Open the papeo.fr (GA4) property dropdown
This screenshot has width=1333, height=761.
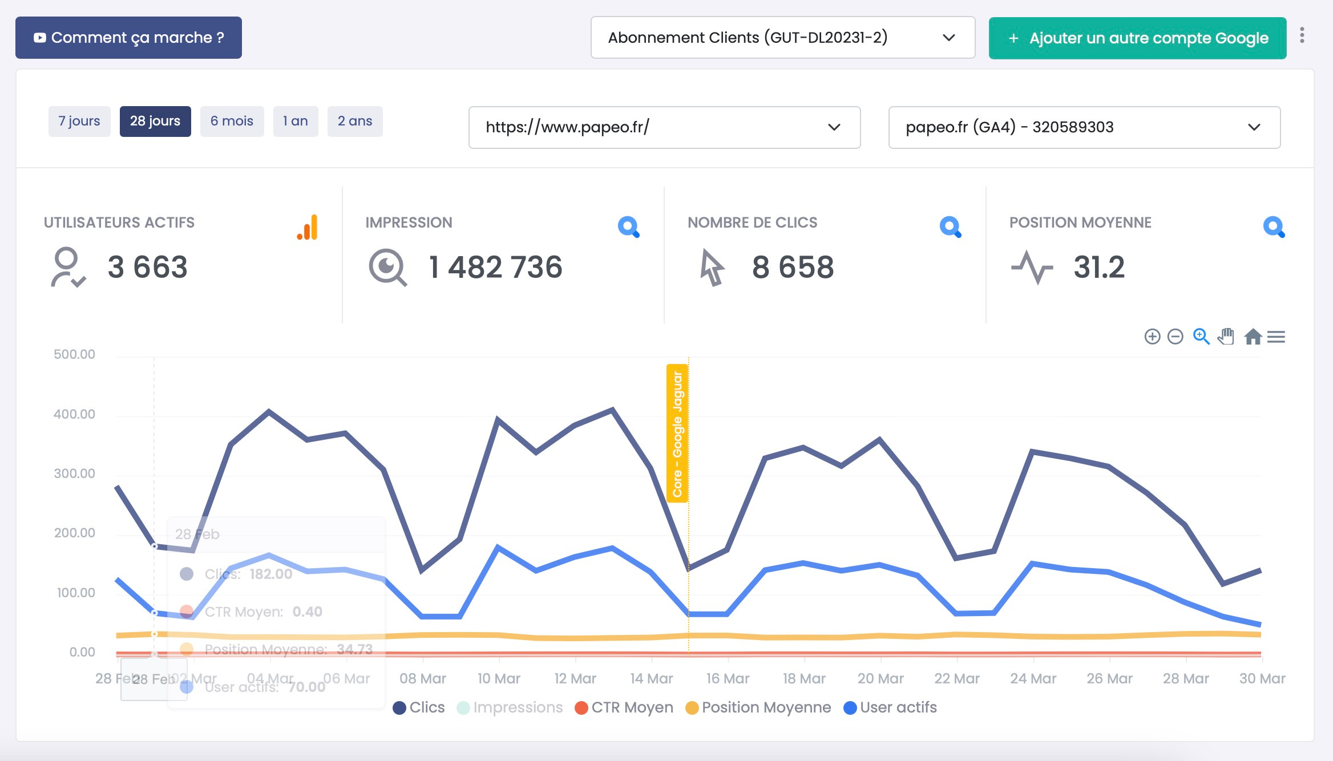pos(1084,127)
